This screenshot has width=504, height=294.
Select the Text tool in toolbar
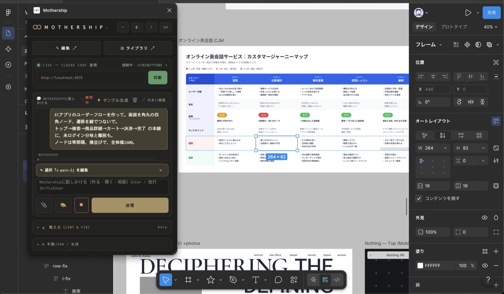pos(255,280)
